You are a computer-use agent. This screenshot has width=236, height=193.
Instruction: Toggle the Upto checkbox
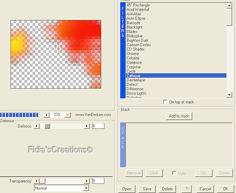(174, 173)
